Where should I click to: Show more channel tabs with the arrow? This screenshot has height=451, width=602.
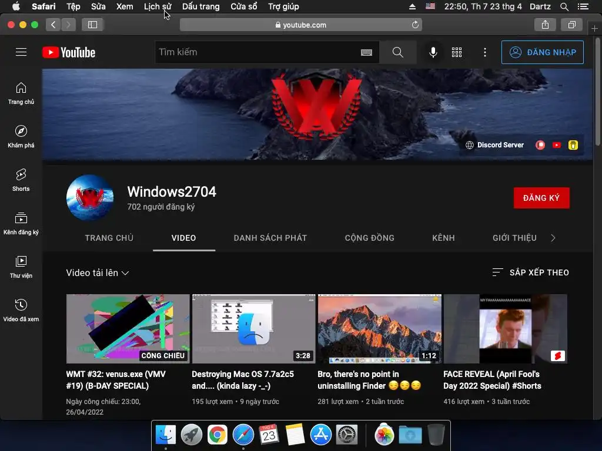pos(553,238)
